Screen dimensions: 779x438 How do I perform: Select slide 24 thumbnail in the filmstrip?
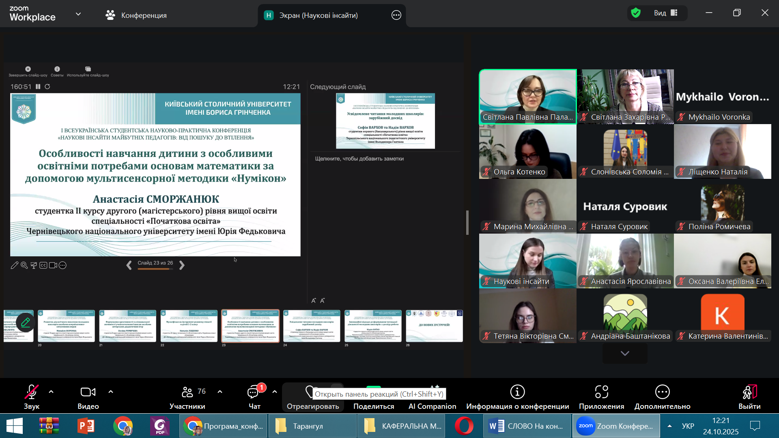(312, 326)
